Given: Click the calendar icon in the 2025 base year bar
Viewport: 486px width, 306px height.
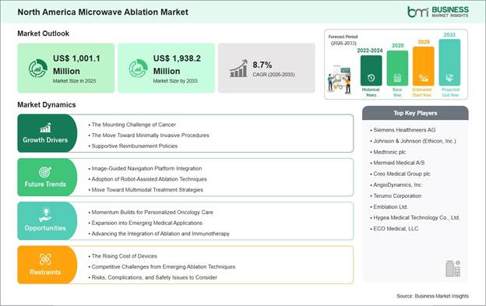Looking at the screenshot, I should 397,78.
